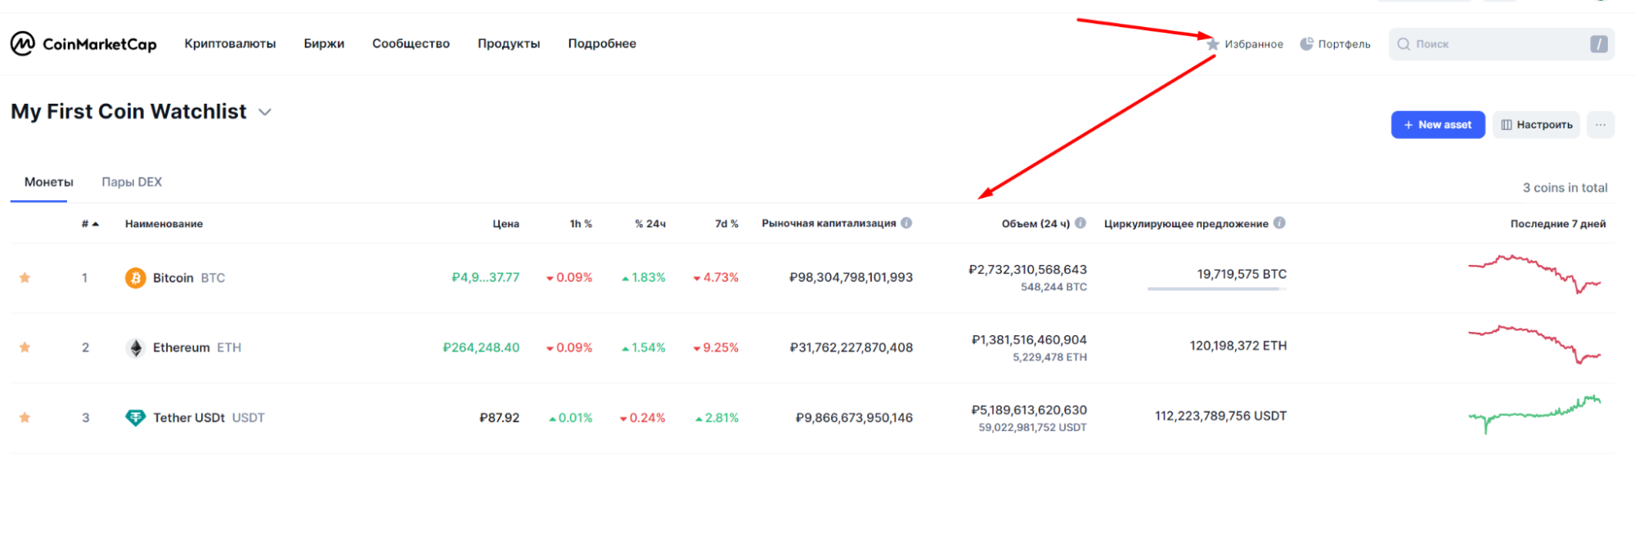The width and height of the screenshot is (1635, 533).
Task: Open info icon next to Объем (24 ч)
Action: pyautogui.click(x=1080, y=223)
